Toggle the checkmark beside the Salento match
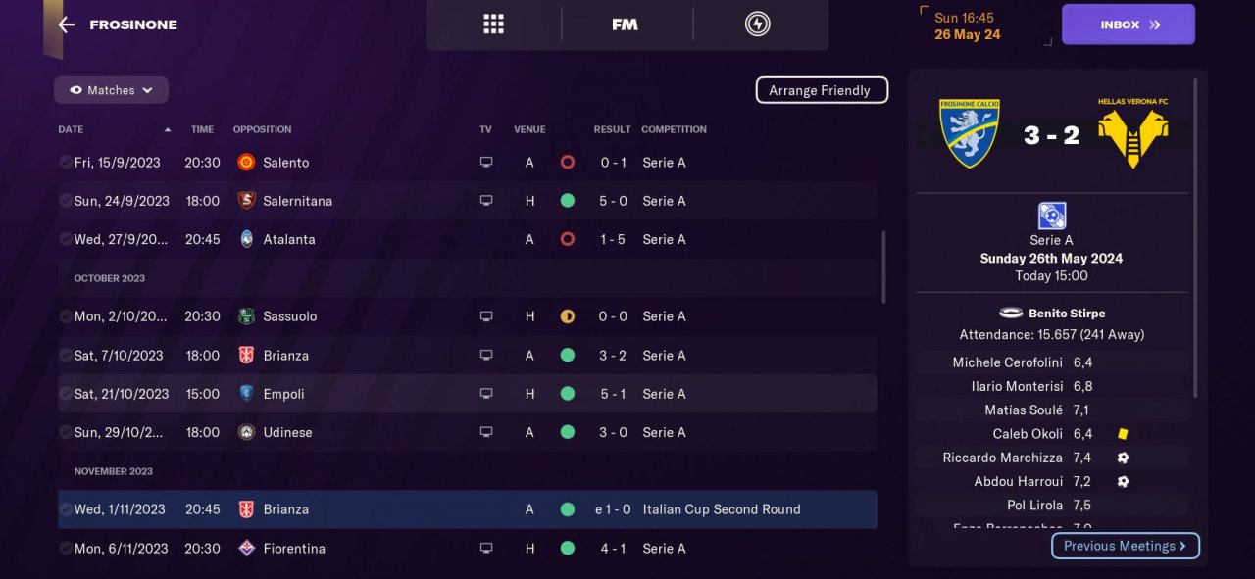 [65, 163]
